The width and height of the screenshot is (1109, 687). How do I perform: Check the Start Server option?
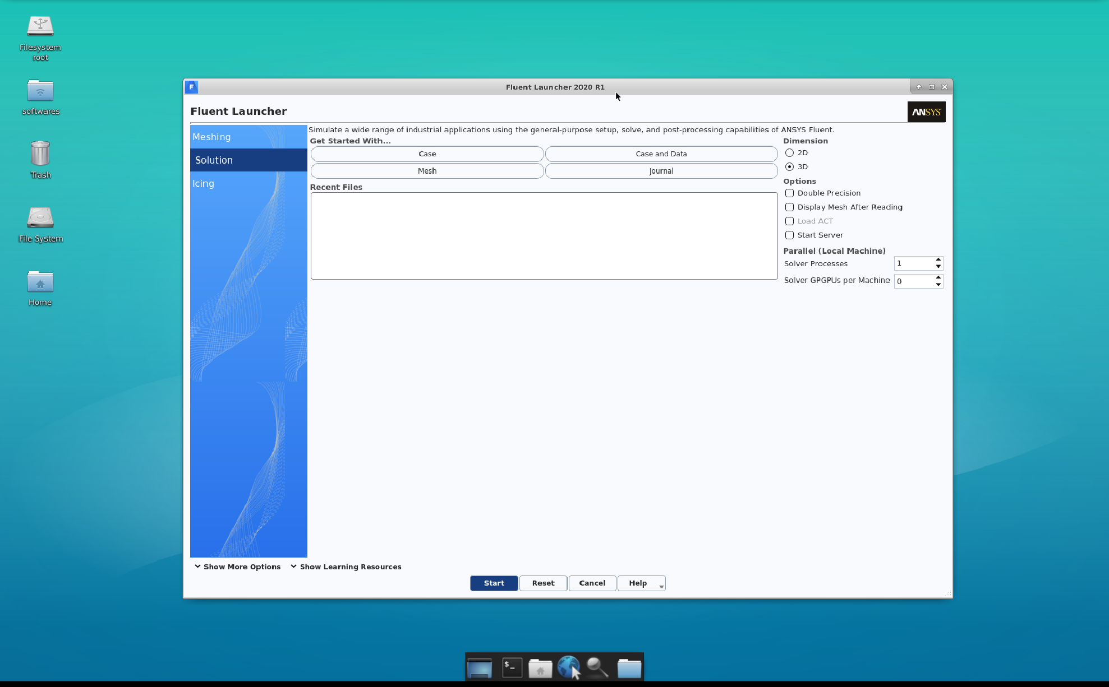coord(789,235)
